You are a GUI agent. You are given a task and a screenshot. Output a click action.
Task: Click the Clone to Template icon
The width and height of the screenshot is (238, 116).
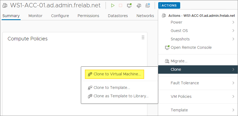click(x=90, y=88)
